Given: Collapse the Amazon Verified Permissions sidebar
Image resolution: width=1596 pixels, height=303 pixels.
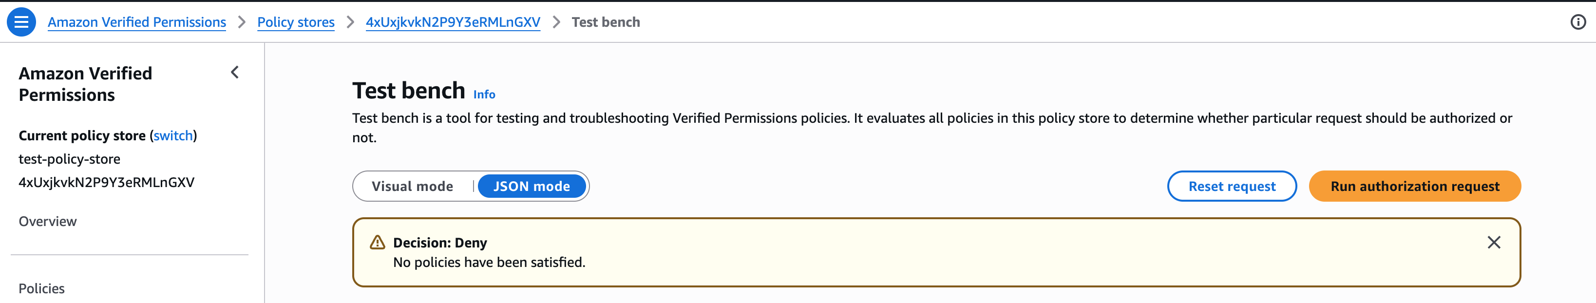Looking at the screenshot, I should (235, 73).
